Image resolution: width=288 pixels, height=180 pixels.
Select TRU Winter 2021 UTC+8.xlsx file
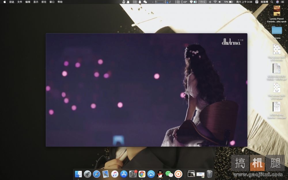[x=276, y=53]
